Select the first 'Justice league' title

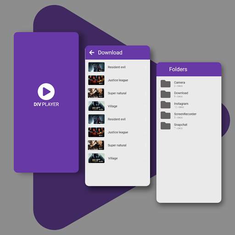tap(118, 80)
